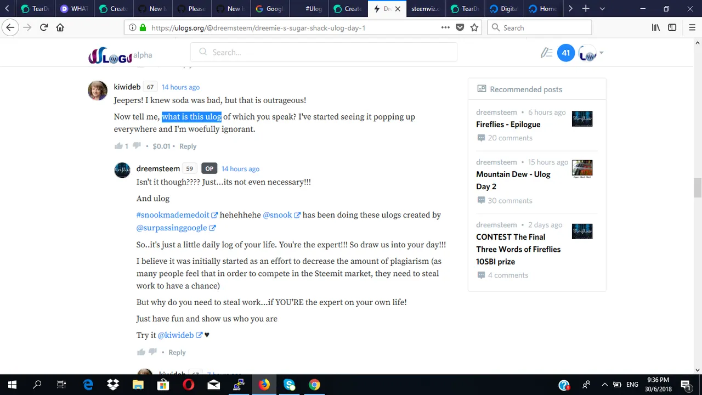Close the current active tab
Image resolution: width=702 pixels, height=395 pixels.
click(398, 9)
